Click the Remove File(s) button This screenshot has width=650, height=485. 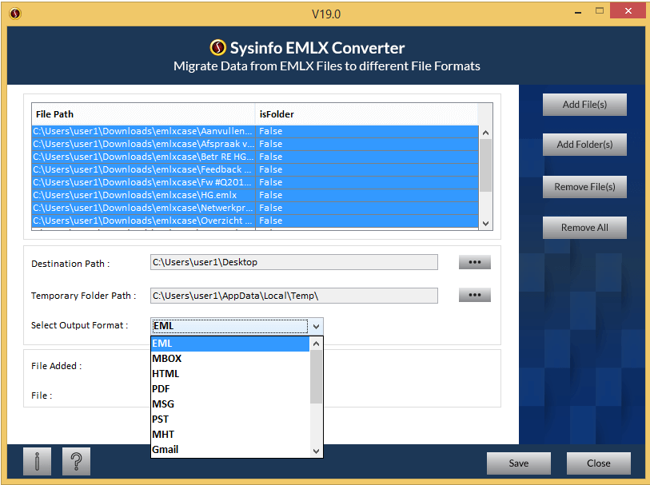584,187
